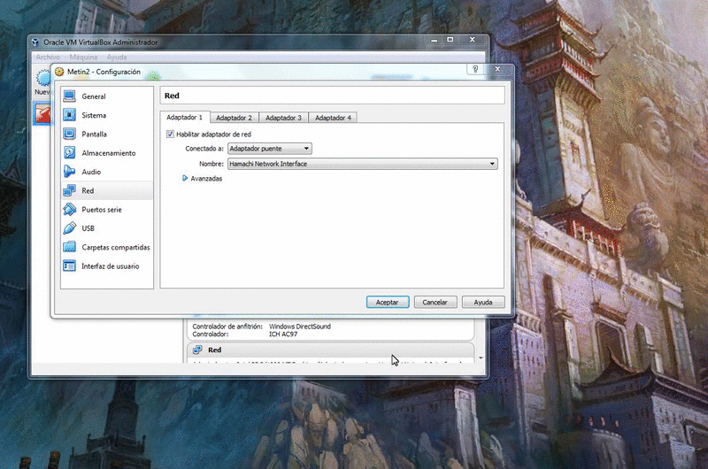The image size is (708, 469).
Task: Maximize the VirtualBox Administrador window
Action: (450, 40)
